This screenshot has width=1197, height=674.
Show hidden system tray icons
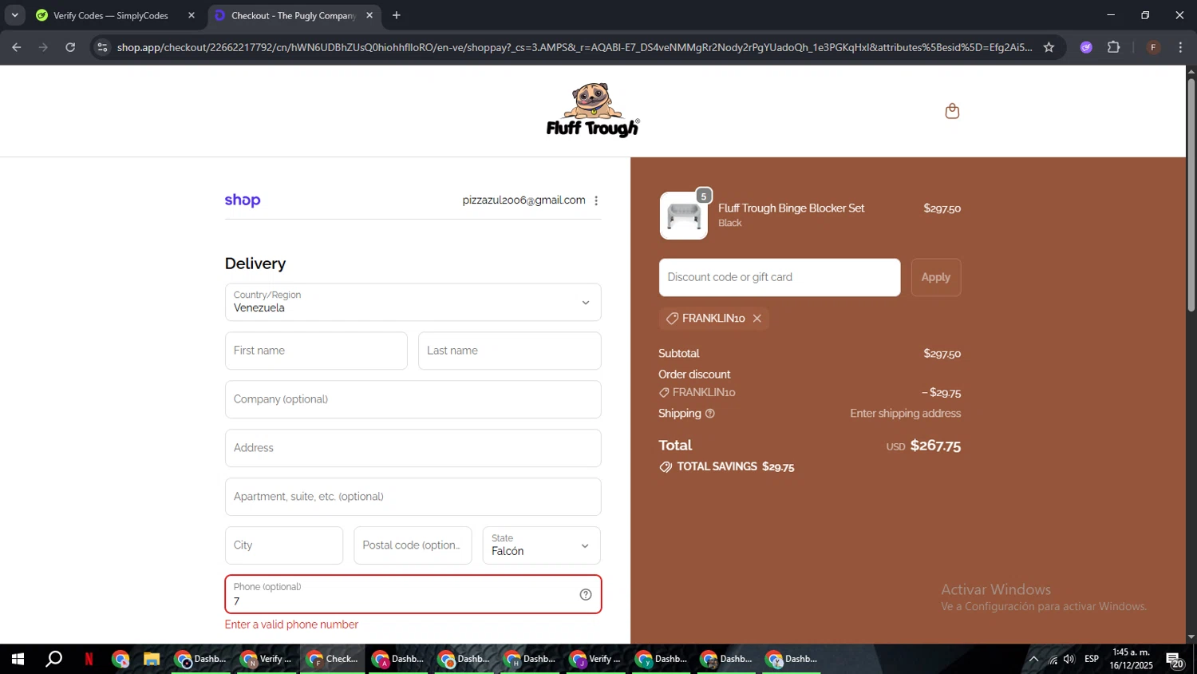tap(1033, 659)
